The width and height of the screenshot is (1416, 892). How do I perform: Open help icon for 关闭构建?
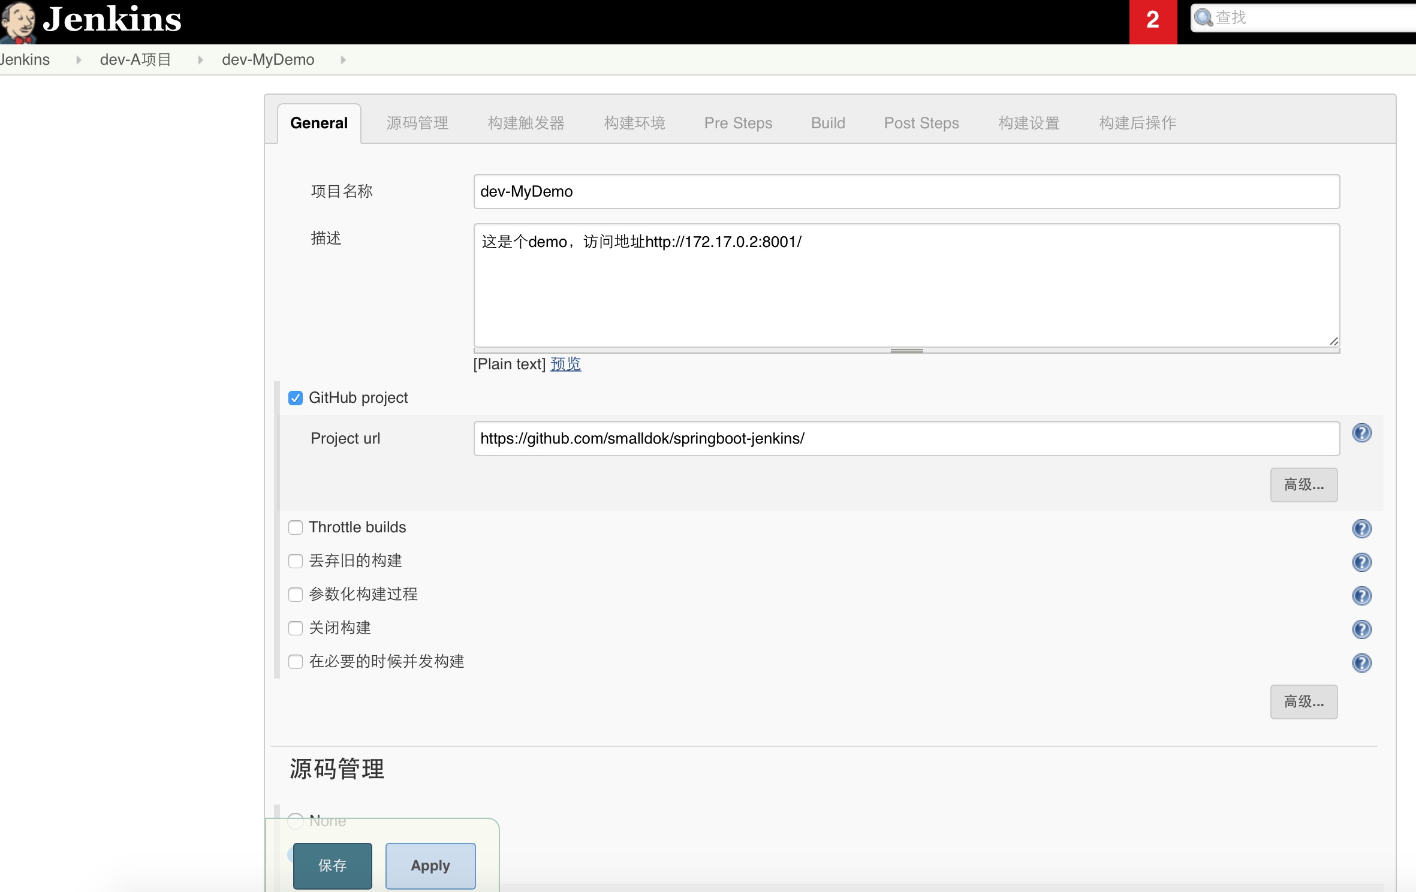pos(1361,629)
